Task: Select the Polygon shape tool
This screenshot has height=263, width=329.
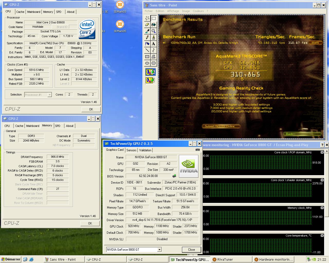Action: (153, 57)
